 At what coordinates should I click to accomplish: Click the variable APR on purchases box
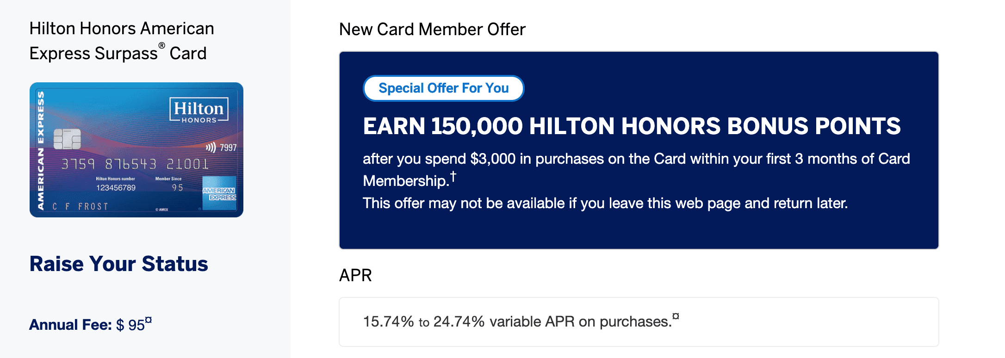point(639,322)
